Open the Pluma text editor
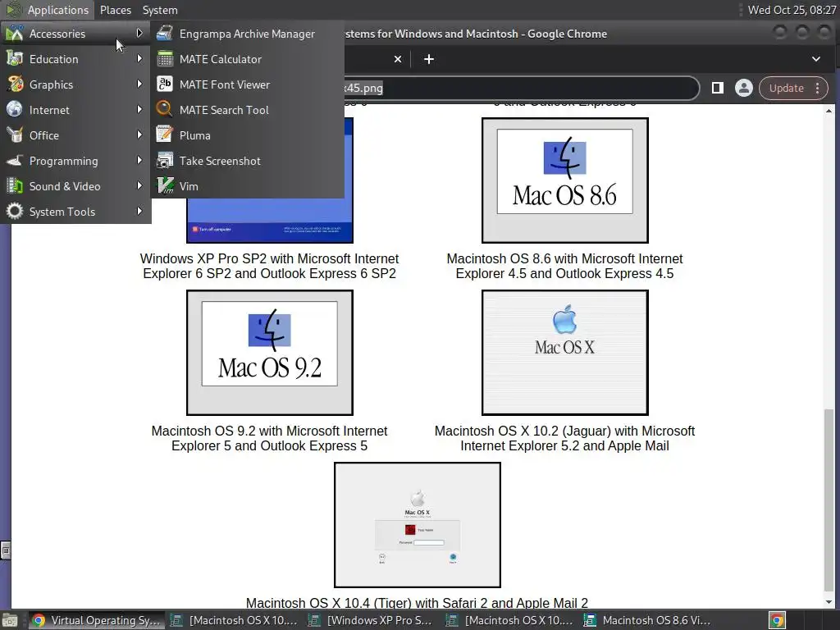This screenshot has height=630, width=840. coord(247,135)
